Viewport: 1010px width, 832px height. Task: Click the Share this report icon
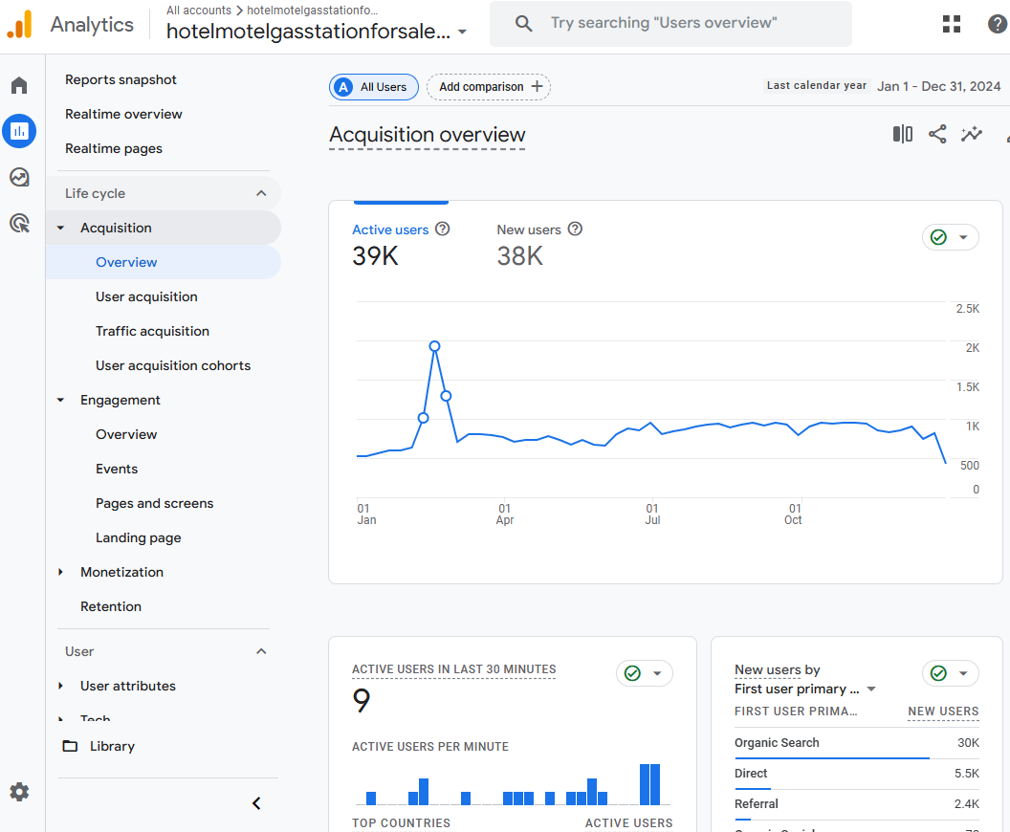click(937, 134)
